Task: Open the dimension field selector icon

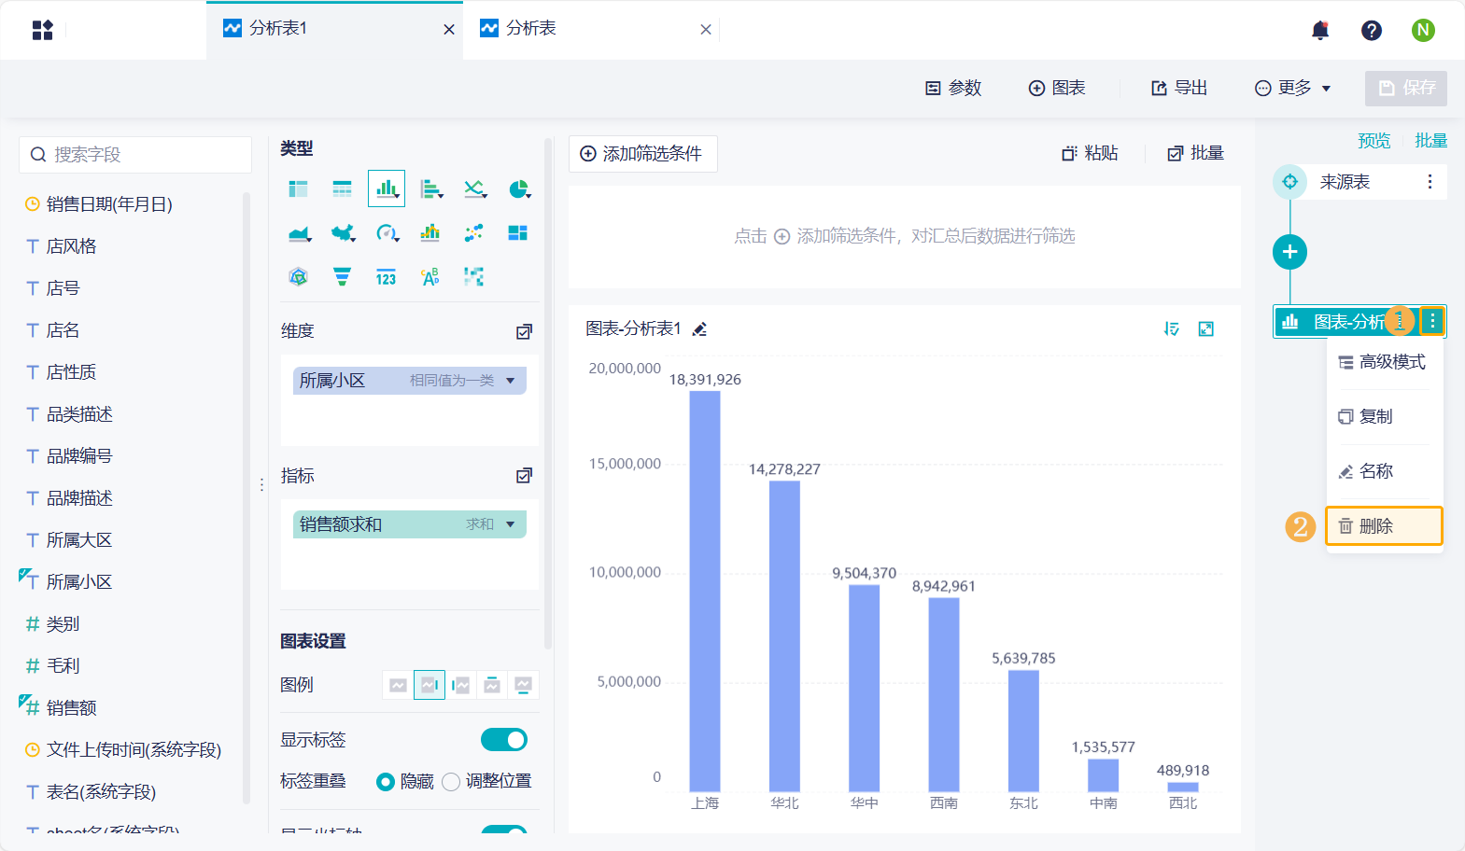Action: pos(525,332)
